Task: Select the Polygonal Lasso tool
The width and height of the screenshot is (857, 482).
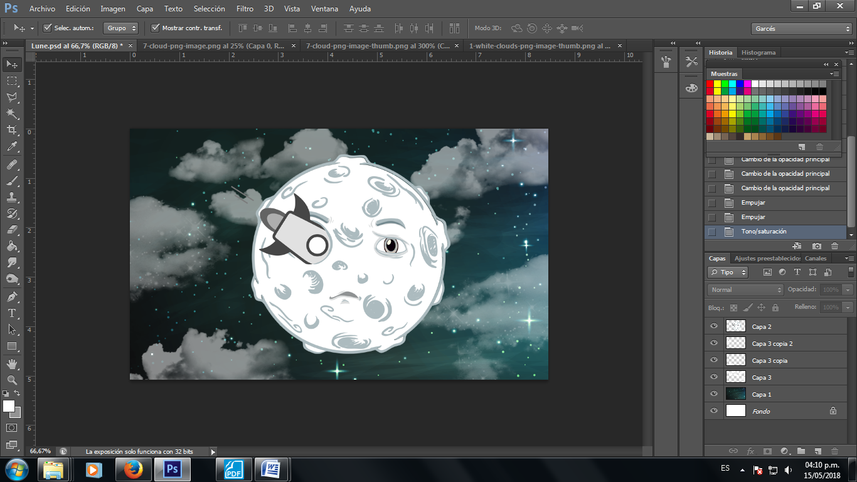Action: [12, 97]
